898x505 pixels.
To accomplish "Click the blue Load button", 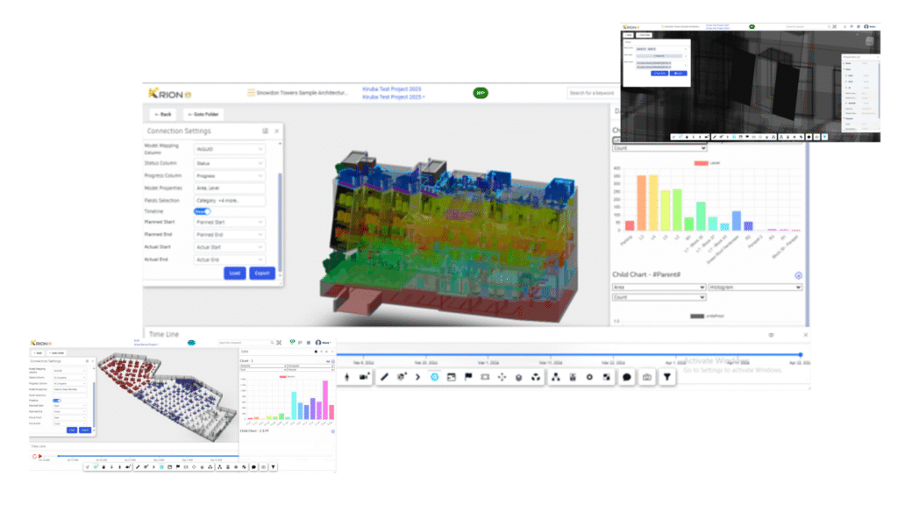I will (x=234, y=273).
